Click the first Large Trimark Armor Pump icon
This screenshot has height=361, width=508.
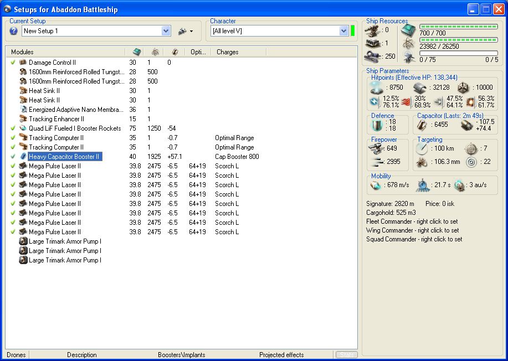(x=23, y=241)
